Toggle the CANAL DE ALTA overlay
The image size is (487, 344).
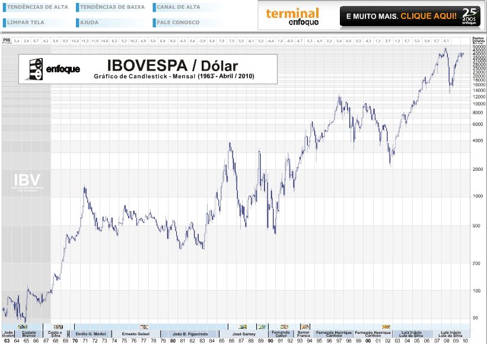click(x=178, y=7)
